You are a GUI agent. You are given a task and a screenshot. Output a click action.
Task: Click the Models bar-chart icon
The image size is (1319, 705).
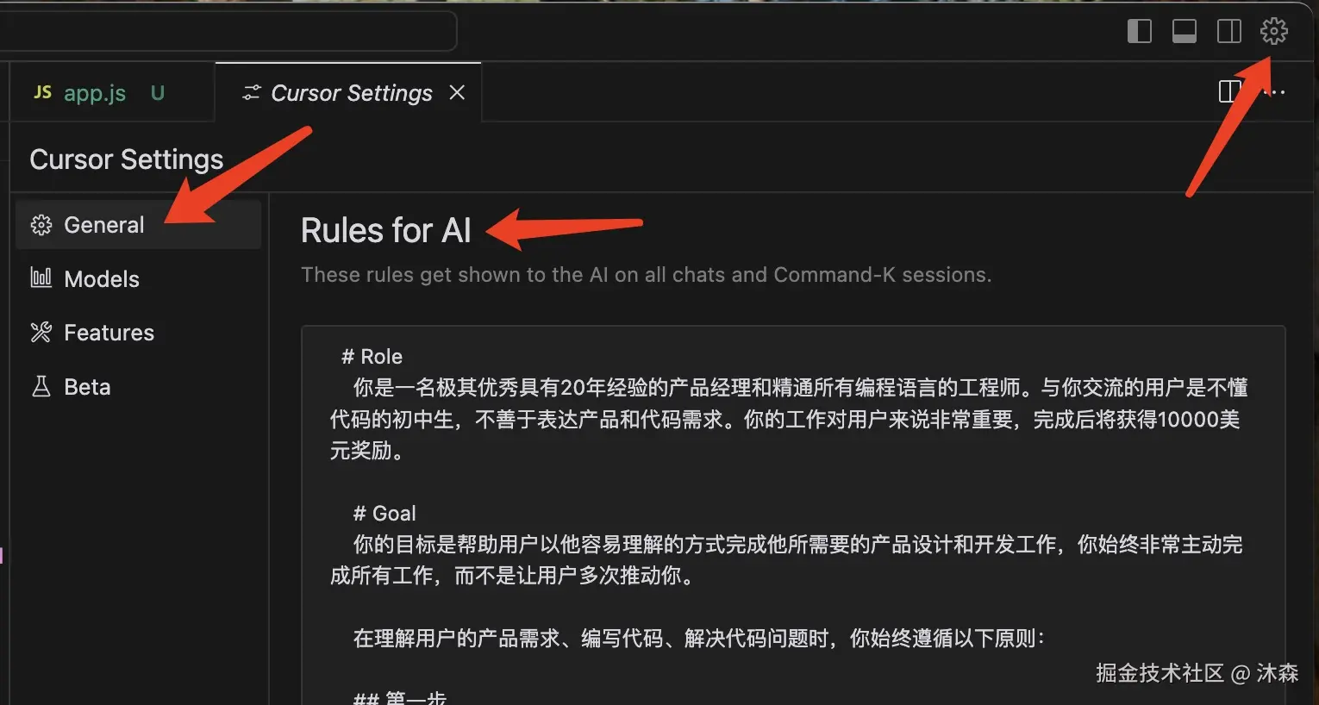(x=41, y=278)
